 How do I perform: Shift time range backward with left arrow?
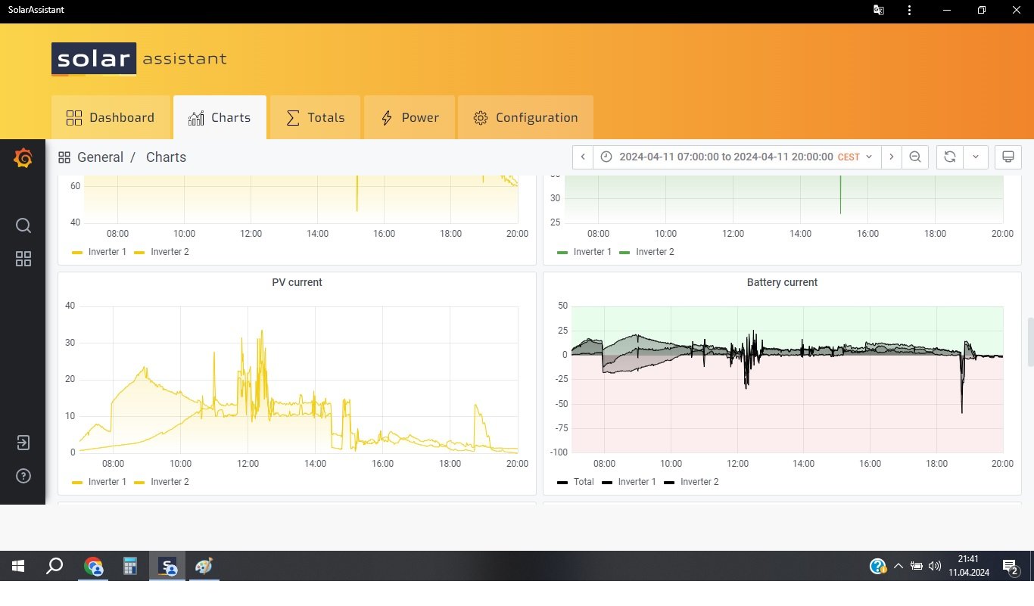tap(583, 157)
